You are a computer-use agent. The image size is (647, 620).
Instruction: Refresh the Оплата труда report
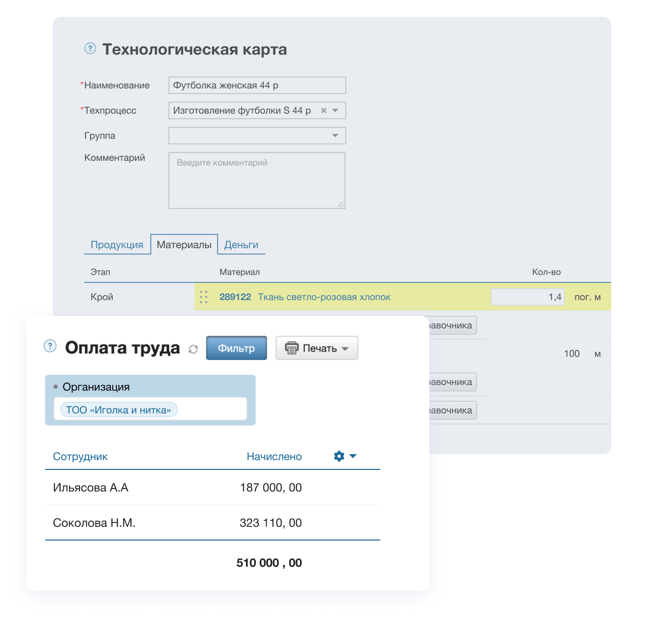[193, 349]
